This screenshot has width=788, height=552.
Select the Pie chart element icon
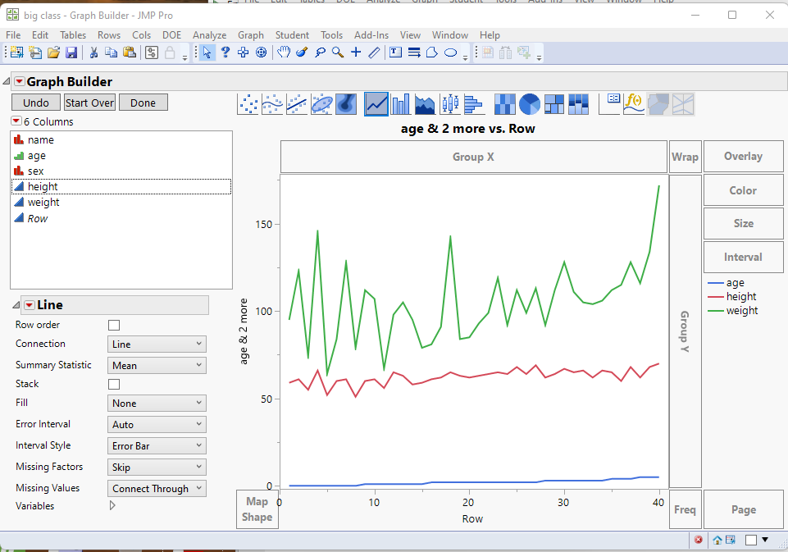tap(529, 104)
